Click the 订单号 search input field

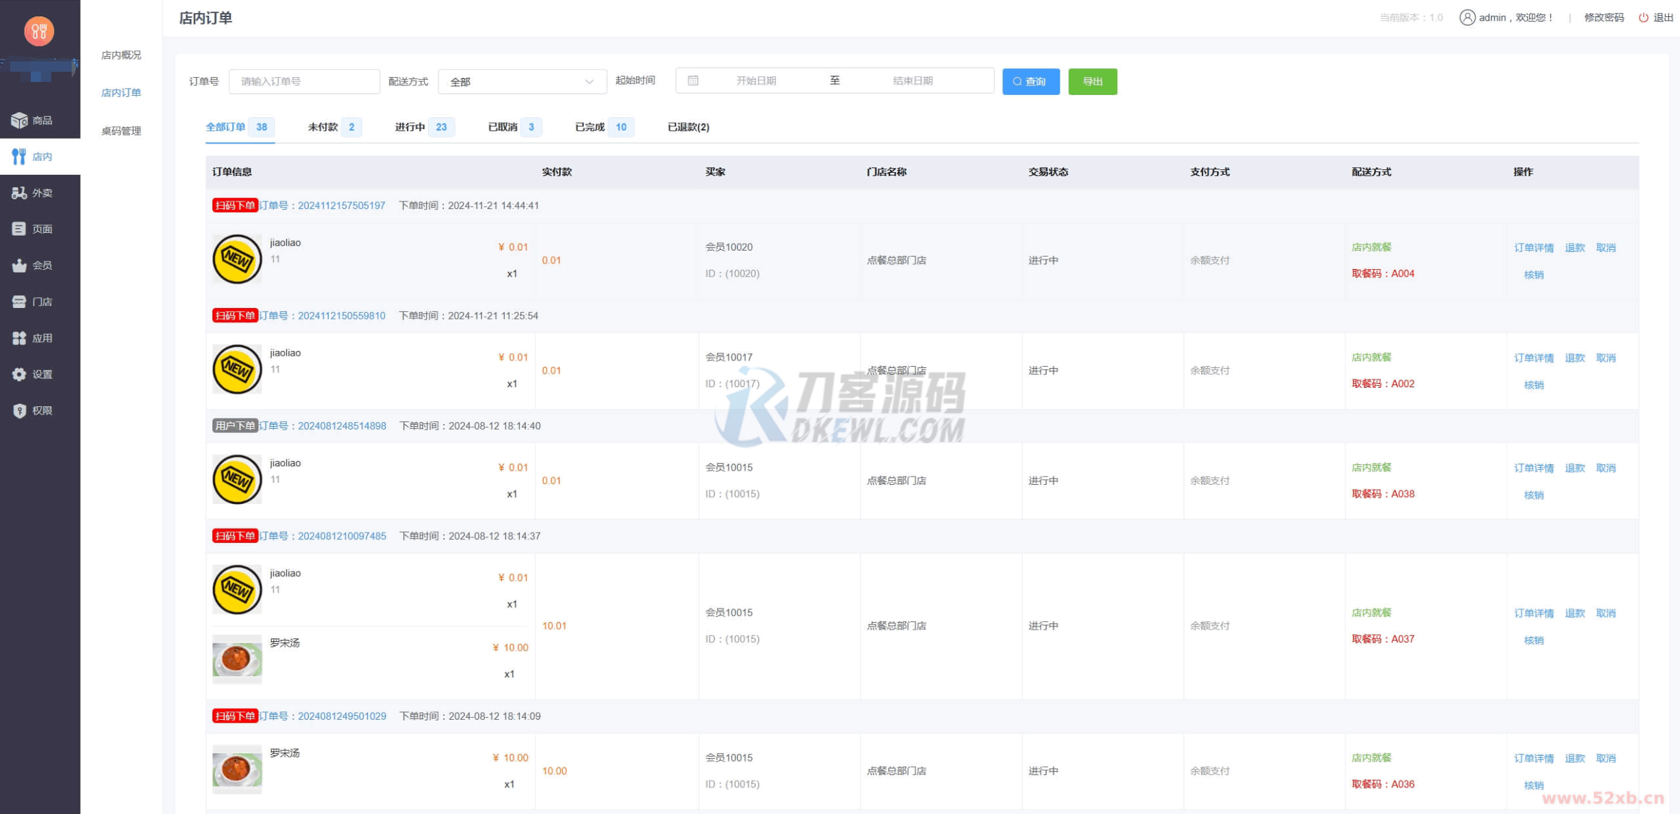[304, 81]
